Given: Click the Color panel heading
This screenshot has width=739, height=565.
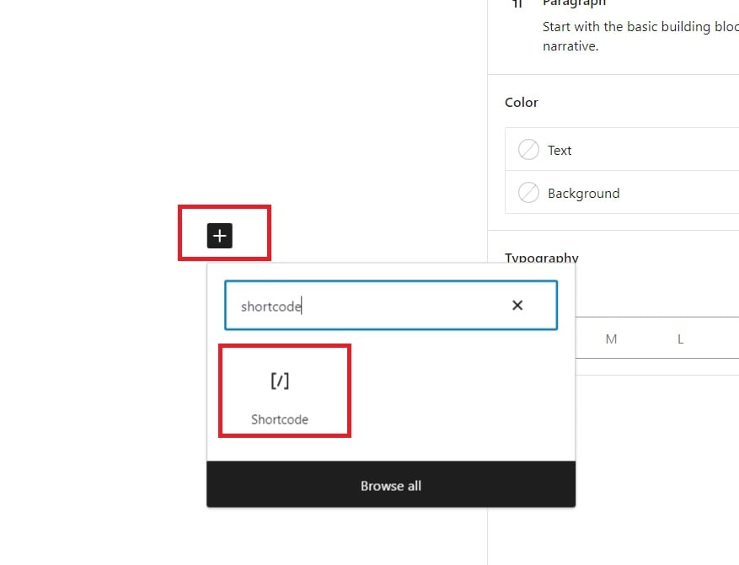Looking at the screenshot, I should coord(522,102).
